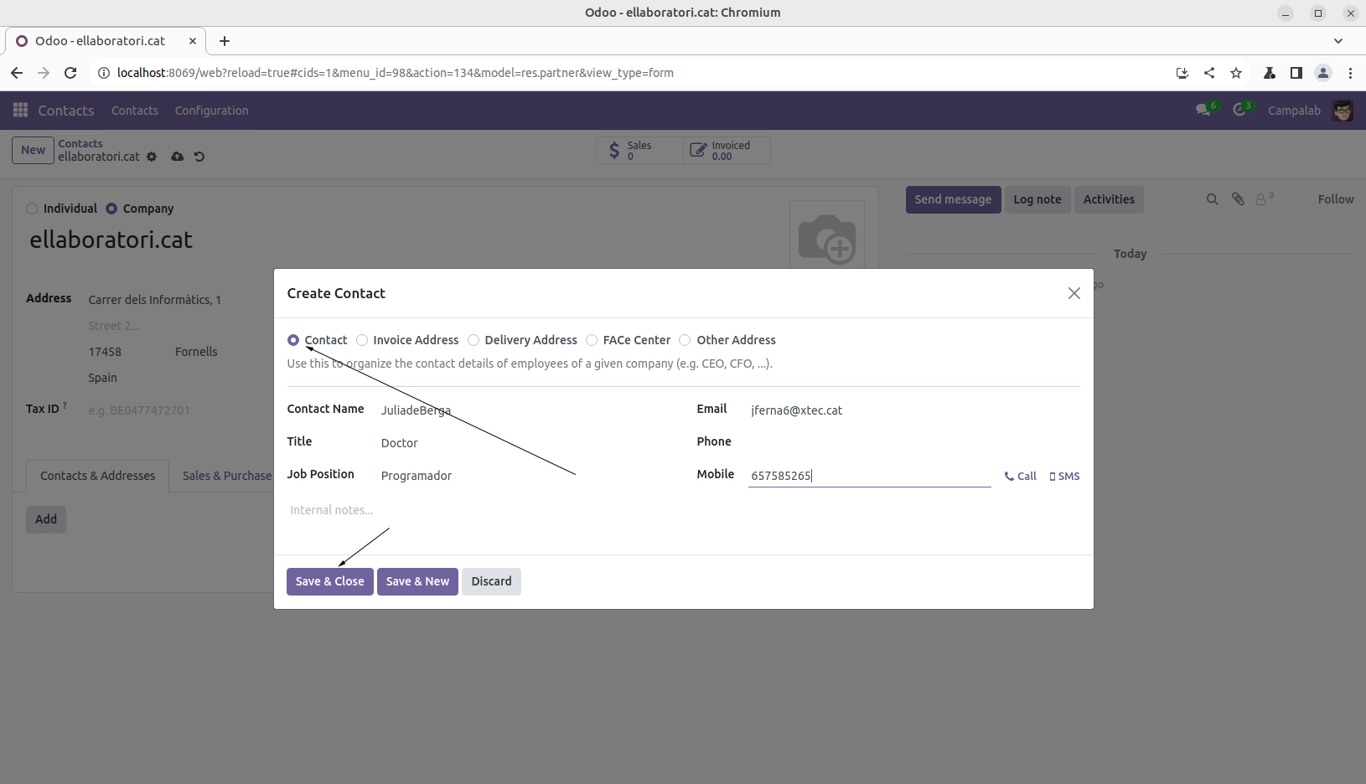
Task: Click the discard changes undo icon
Action: [x=199, y=157]
